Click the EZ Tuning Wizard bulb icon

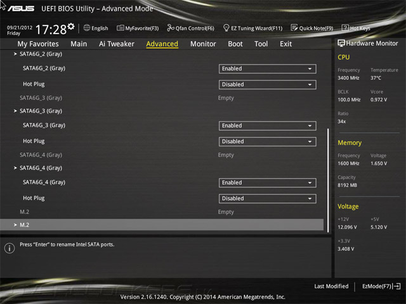pos(226,28)
